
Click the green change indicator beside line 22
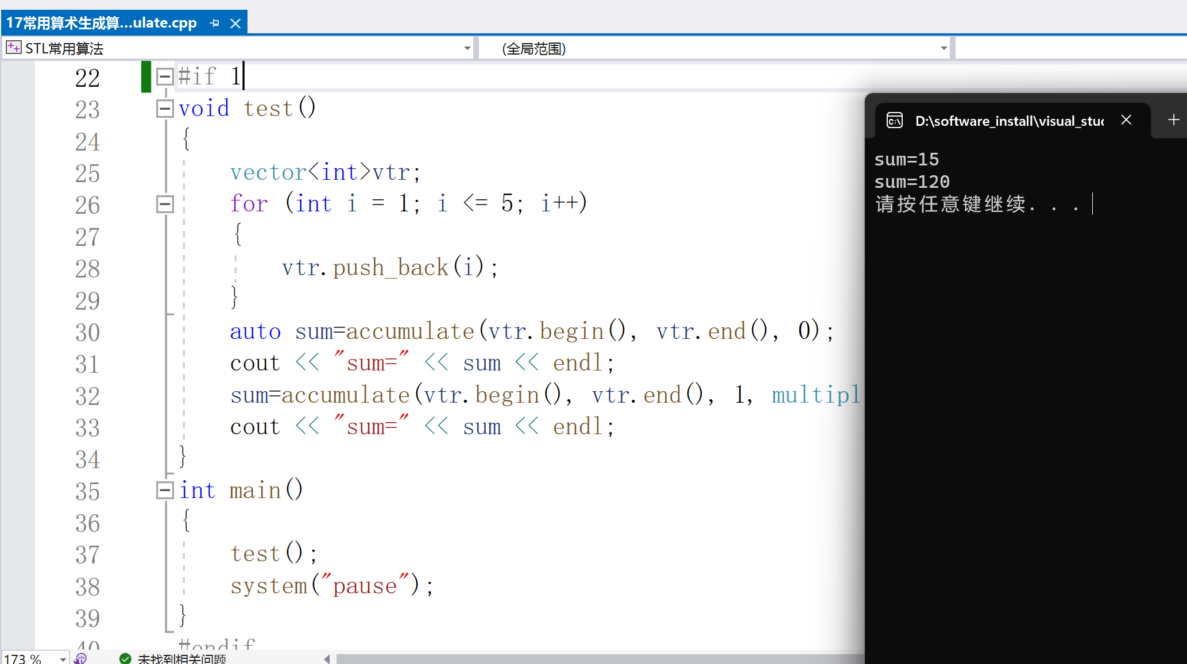click(145, 76)
